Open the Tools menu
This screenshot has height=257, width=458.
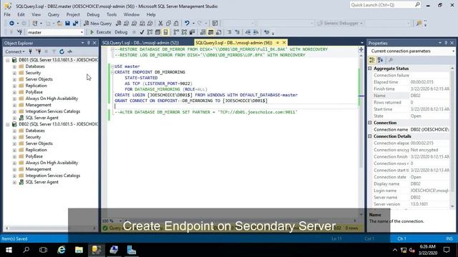tap(112, 14)
